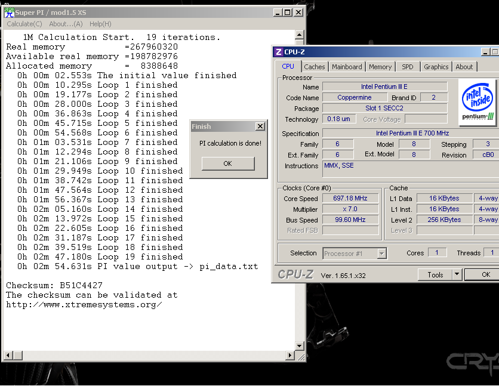Close the Finish dialog with X

point(260,126)
